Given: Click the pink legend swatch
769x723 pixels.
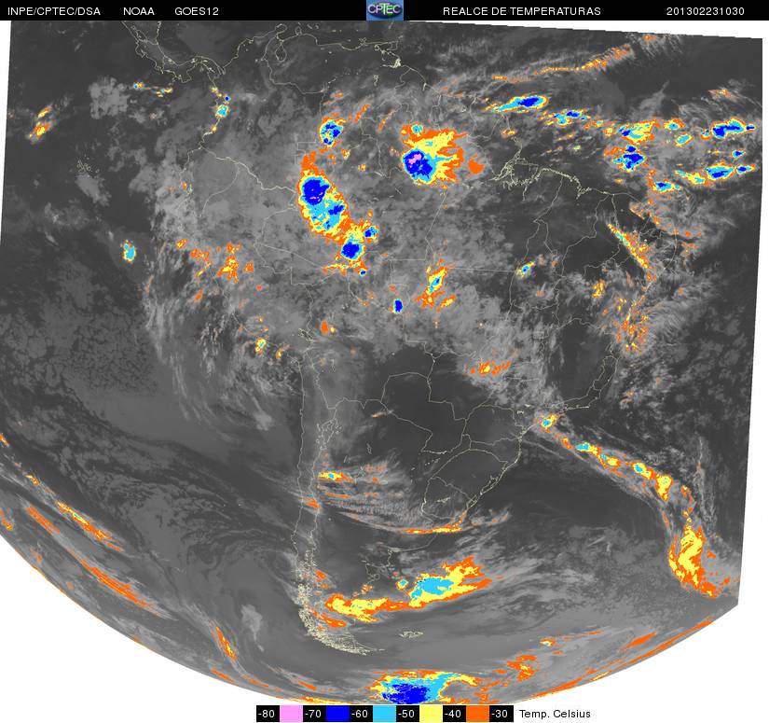Looking at the screenshot, I should 291,714.
